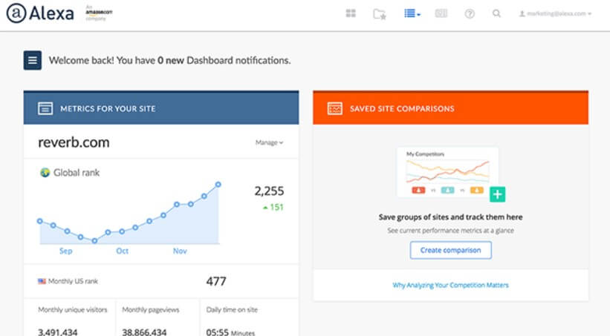The height and width of the screenshot is (336, 610).
Task: Click the search magnifier icon
Action: 496,13
